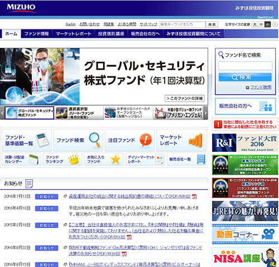The image size is (279, 267).
Task: Click the site keyword search field
Action: point(182,24)
